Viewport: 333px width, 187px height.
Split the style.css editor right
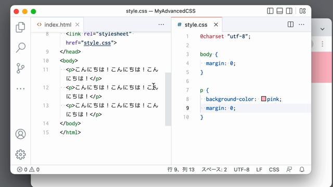point(290,24)
